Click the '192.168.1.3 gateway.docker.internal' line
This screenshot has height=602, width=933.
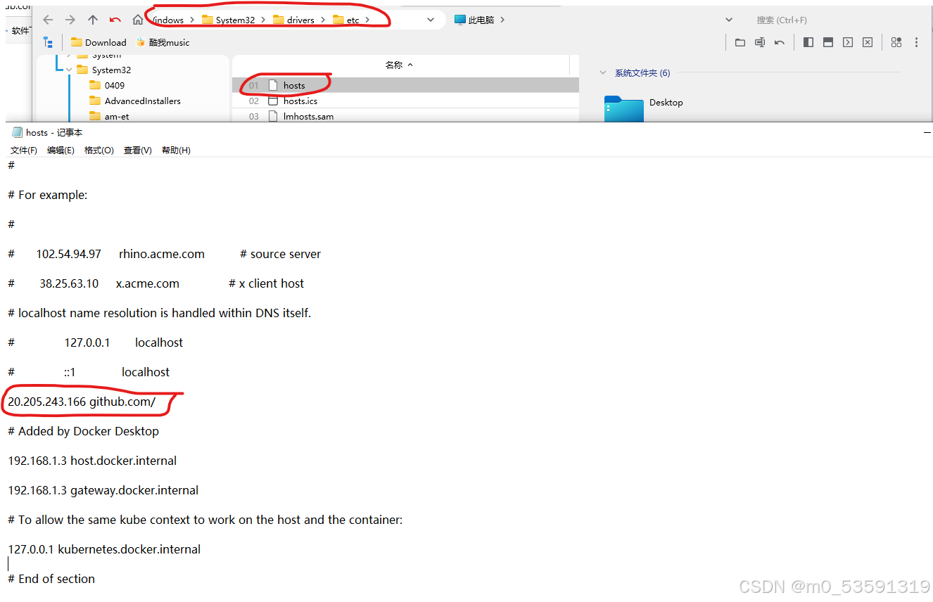(x=103, y=490)
